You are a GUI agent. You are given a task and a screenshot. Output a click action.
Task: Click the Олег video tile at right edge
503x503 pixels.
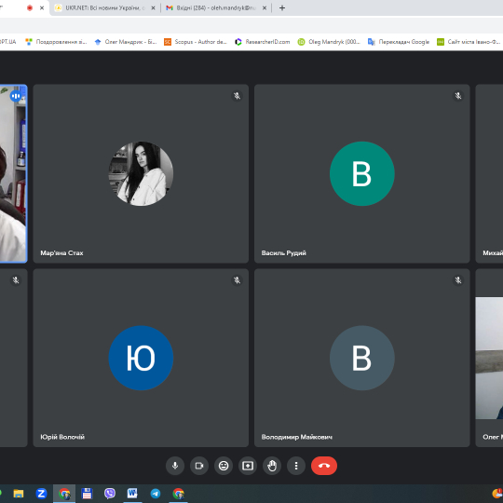pyautogui.click(x=489, y=358)
